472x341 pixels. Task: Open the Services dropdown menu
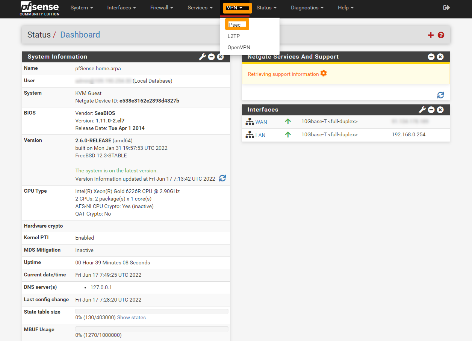coord(200,8)
